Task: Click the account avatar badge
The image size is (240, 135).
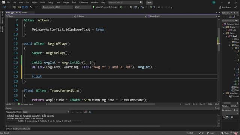Action: click(x=214, y=3)
